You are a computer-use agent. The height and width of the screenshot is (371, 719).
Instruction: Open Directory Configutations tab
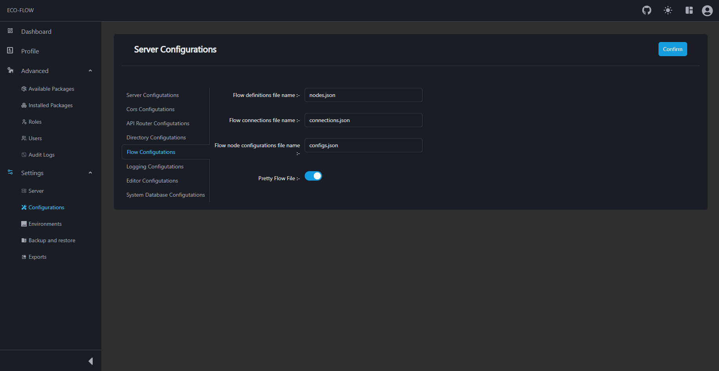click(156, 137)
